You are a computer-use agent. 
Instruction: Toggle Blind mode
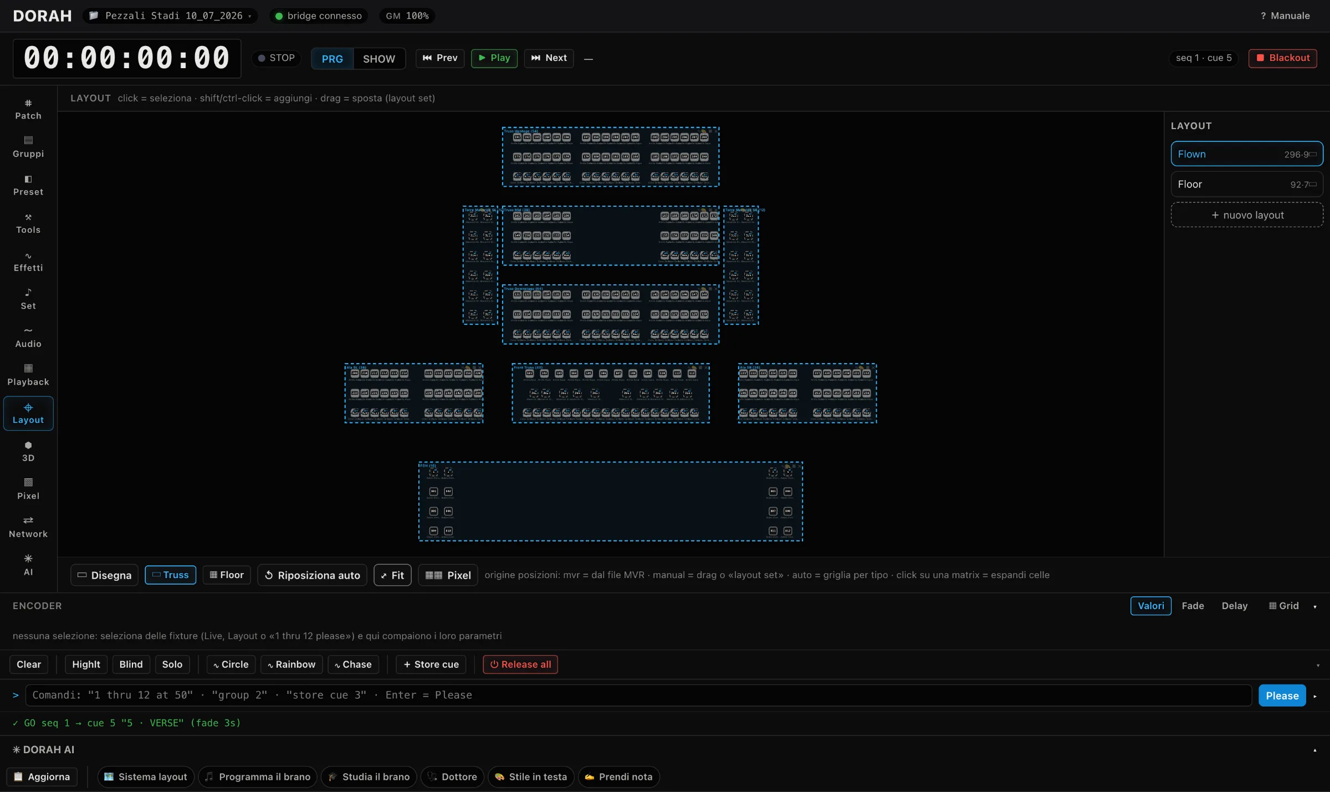click(131, 665)
